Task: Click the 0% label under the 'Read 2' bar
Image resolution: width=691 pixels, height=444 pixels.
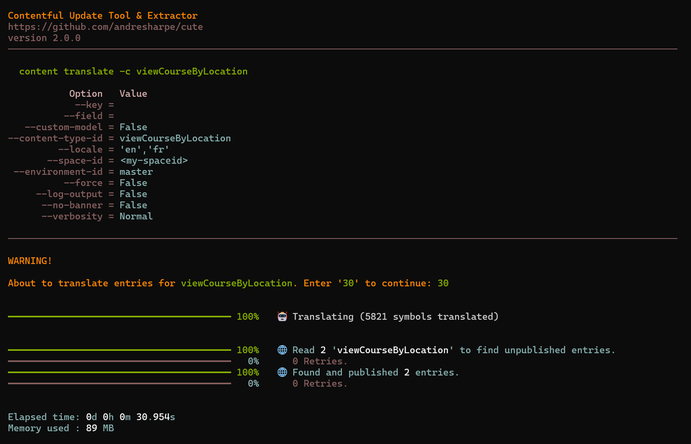Action: coord(253,361)
